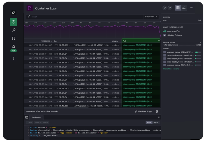Check the first cars-deployment value checkbox

[165, 55]
